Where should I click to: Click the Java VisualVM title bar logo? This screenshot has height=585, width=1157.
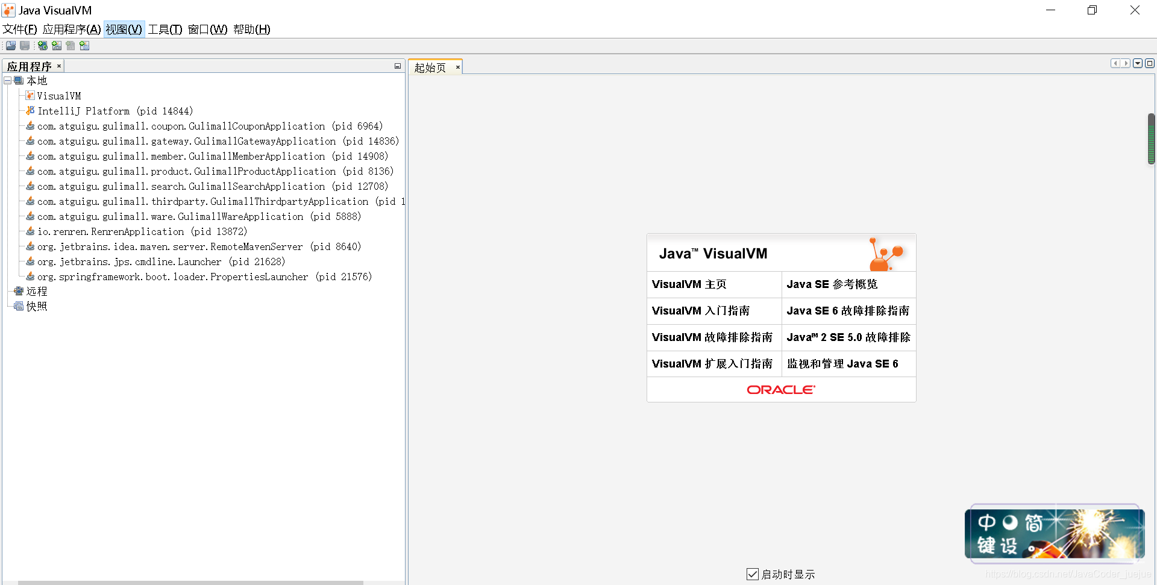tap(8, 10)
